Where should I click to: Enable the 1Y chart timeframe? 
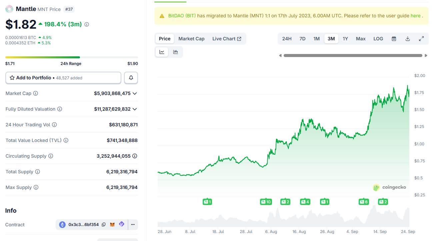pos(345,39)
